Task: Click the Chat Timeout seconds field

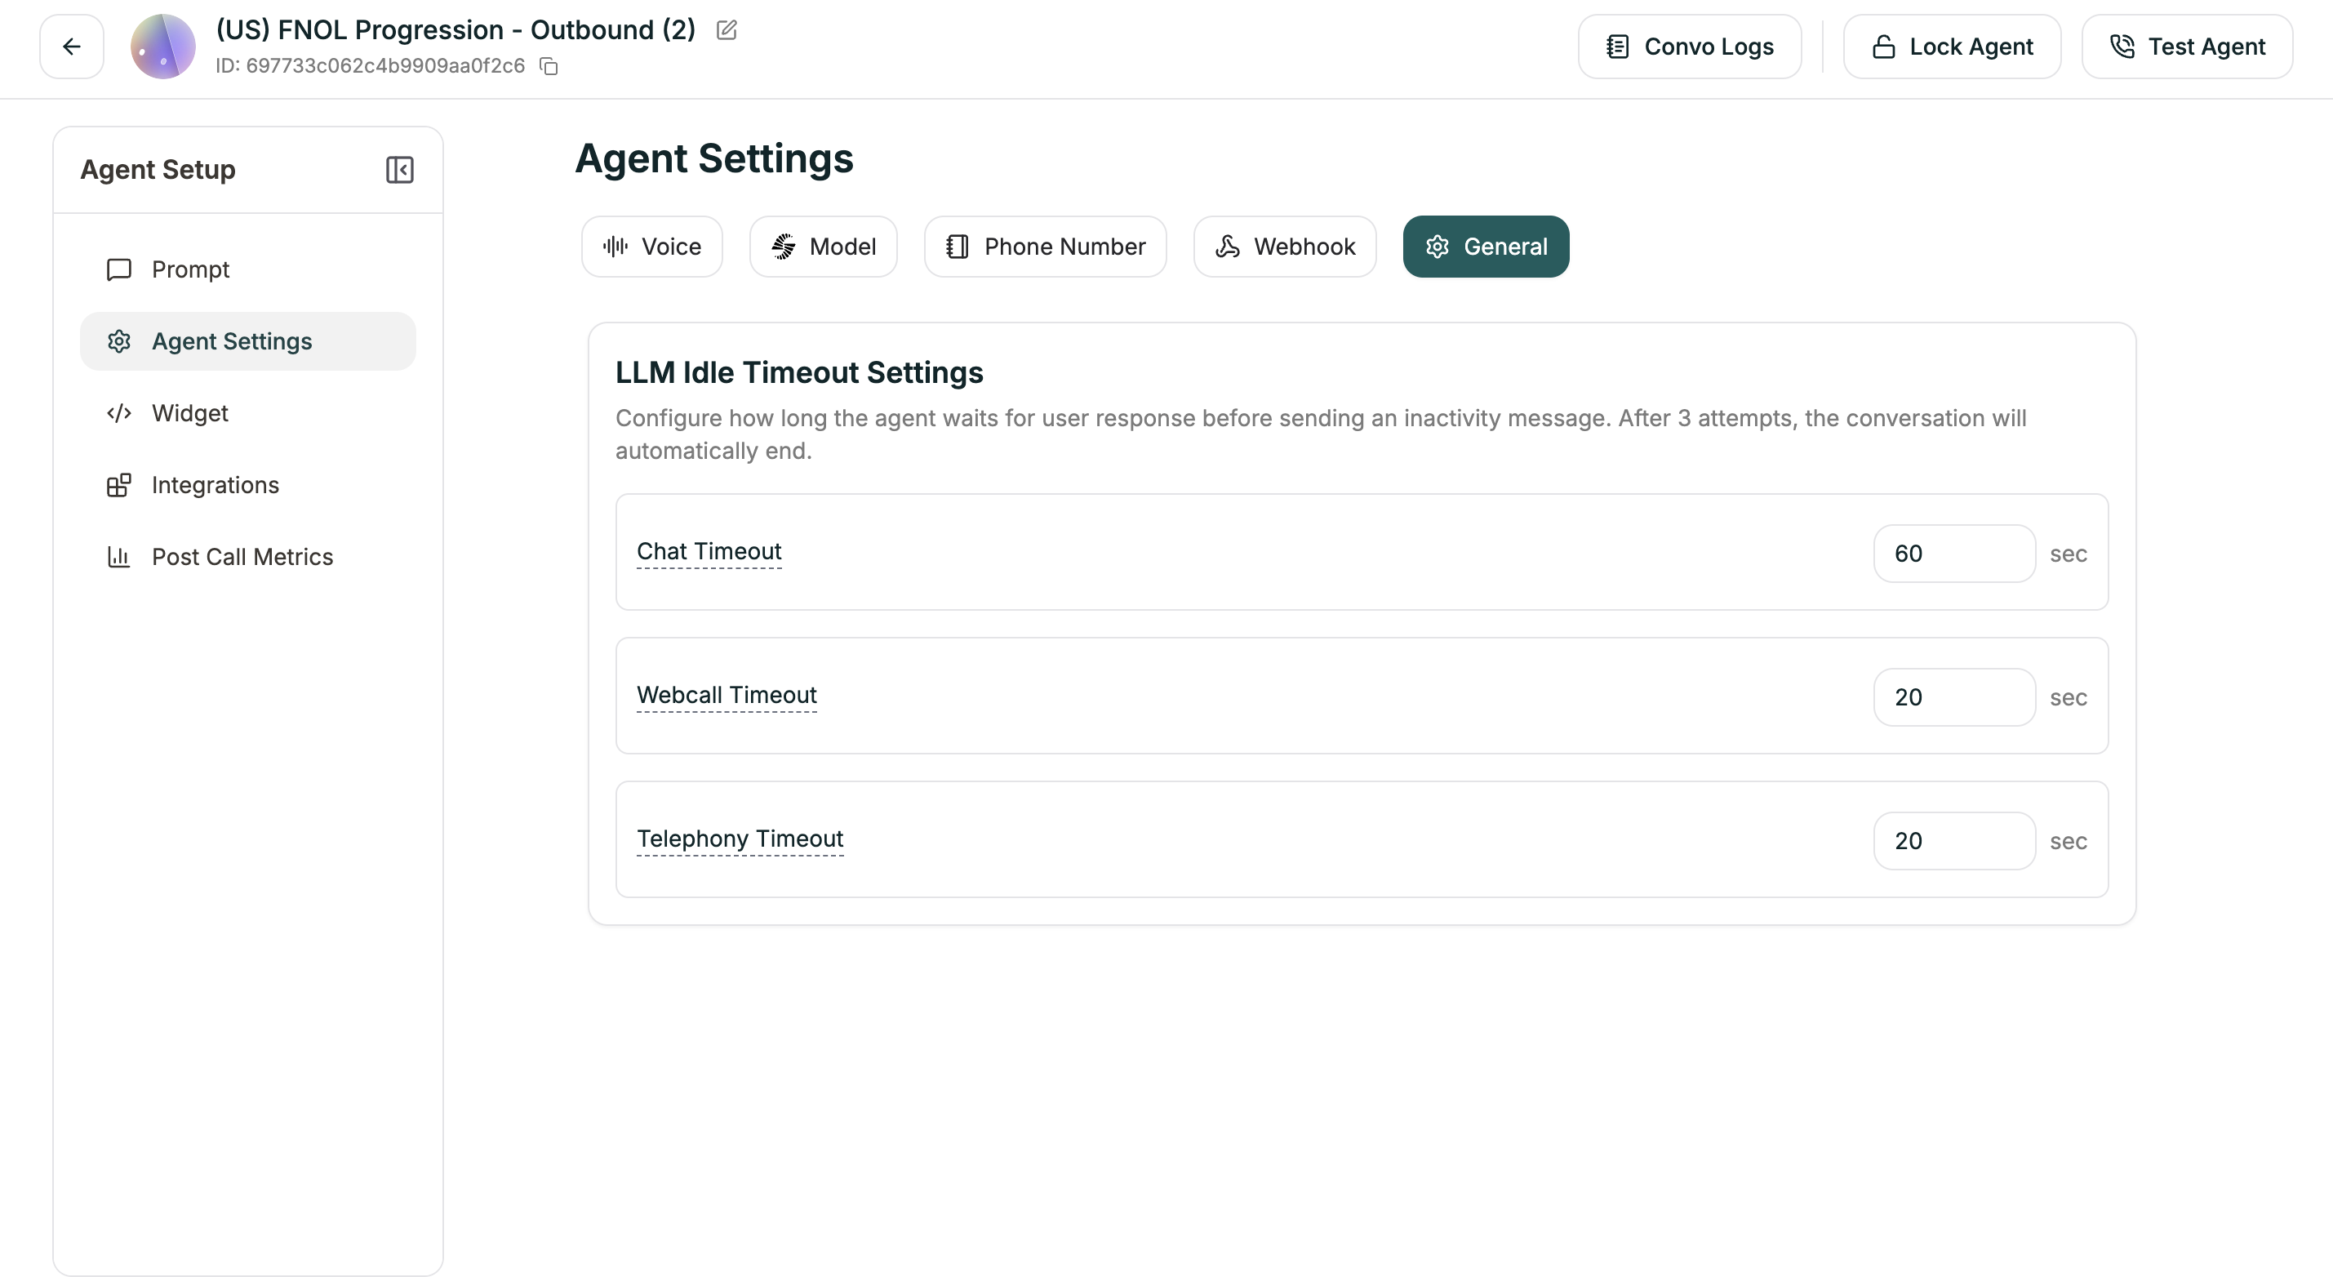Action: pyautogui.click(x=1953, y=554)
